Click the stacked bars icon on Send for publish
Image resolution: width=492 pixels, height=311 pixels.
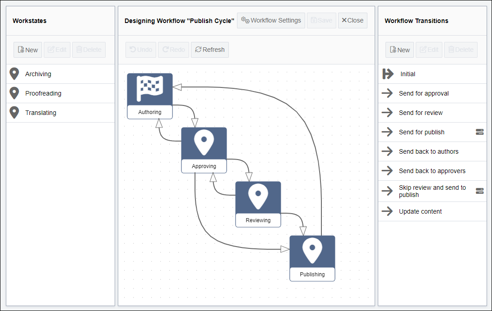click(x=480, y=132)
